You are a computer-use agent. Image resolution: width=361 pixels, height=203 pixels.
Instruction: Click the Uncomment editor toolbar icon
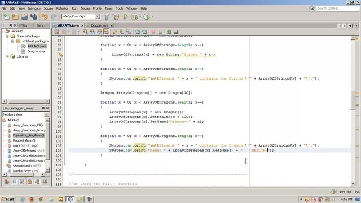(x=176, y=32)
